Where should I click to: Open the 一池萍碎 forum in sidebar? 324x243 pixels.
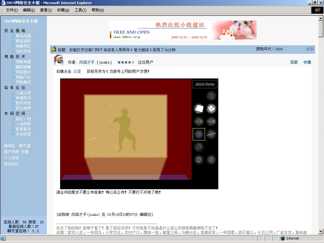tap(23, 124)
